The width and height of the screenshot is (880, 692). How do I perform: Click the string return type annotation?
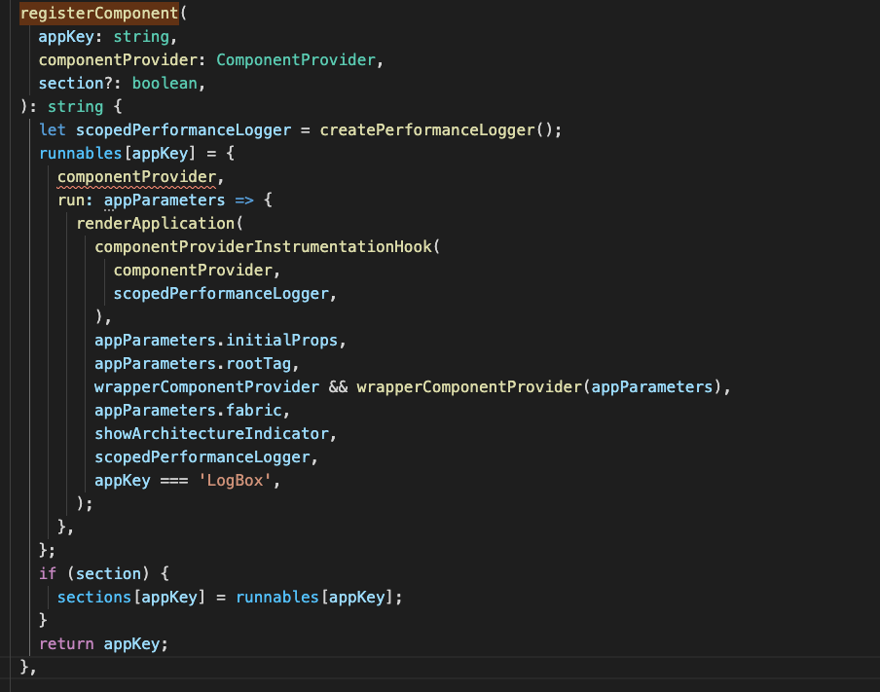point(76,107)
